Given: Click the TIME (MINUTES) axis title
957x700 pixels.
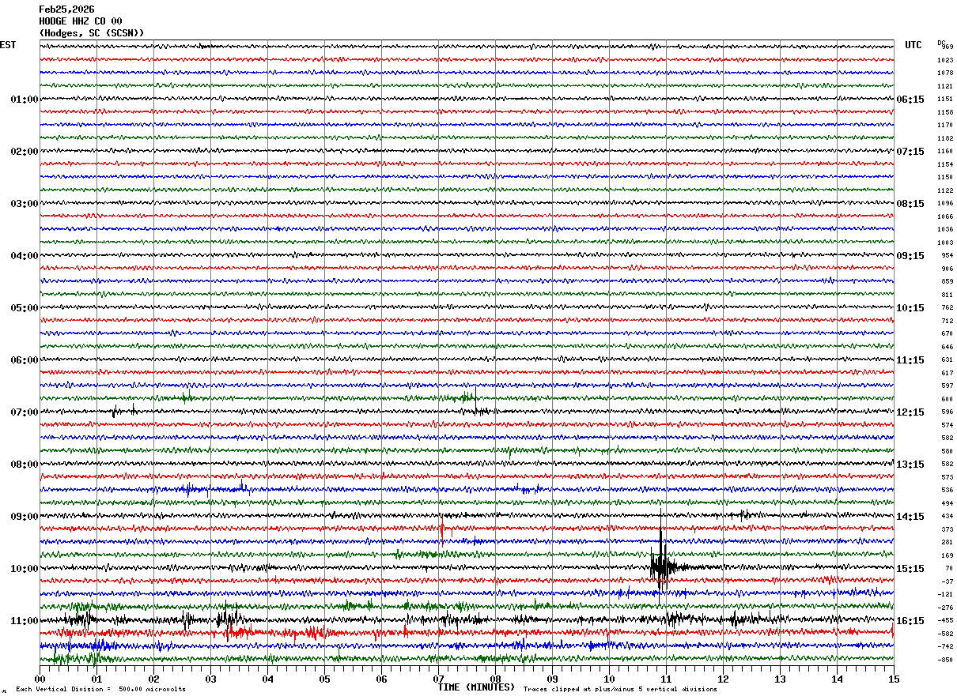Looking at the screenshot, I should pyautogui.click(x=476, y=687).
